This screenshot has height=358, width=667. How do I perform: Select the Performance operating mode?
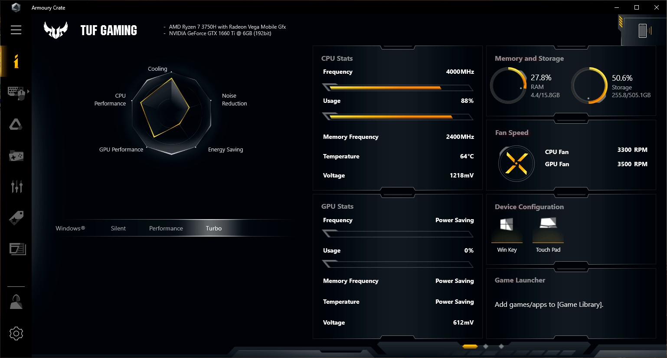point(166,228)
